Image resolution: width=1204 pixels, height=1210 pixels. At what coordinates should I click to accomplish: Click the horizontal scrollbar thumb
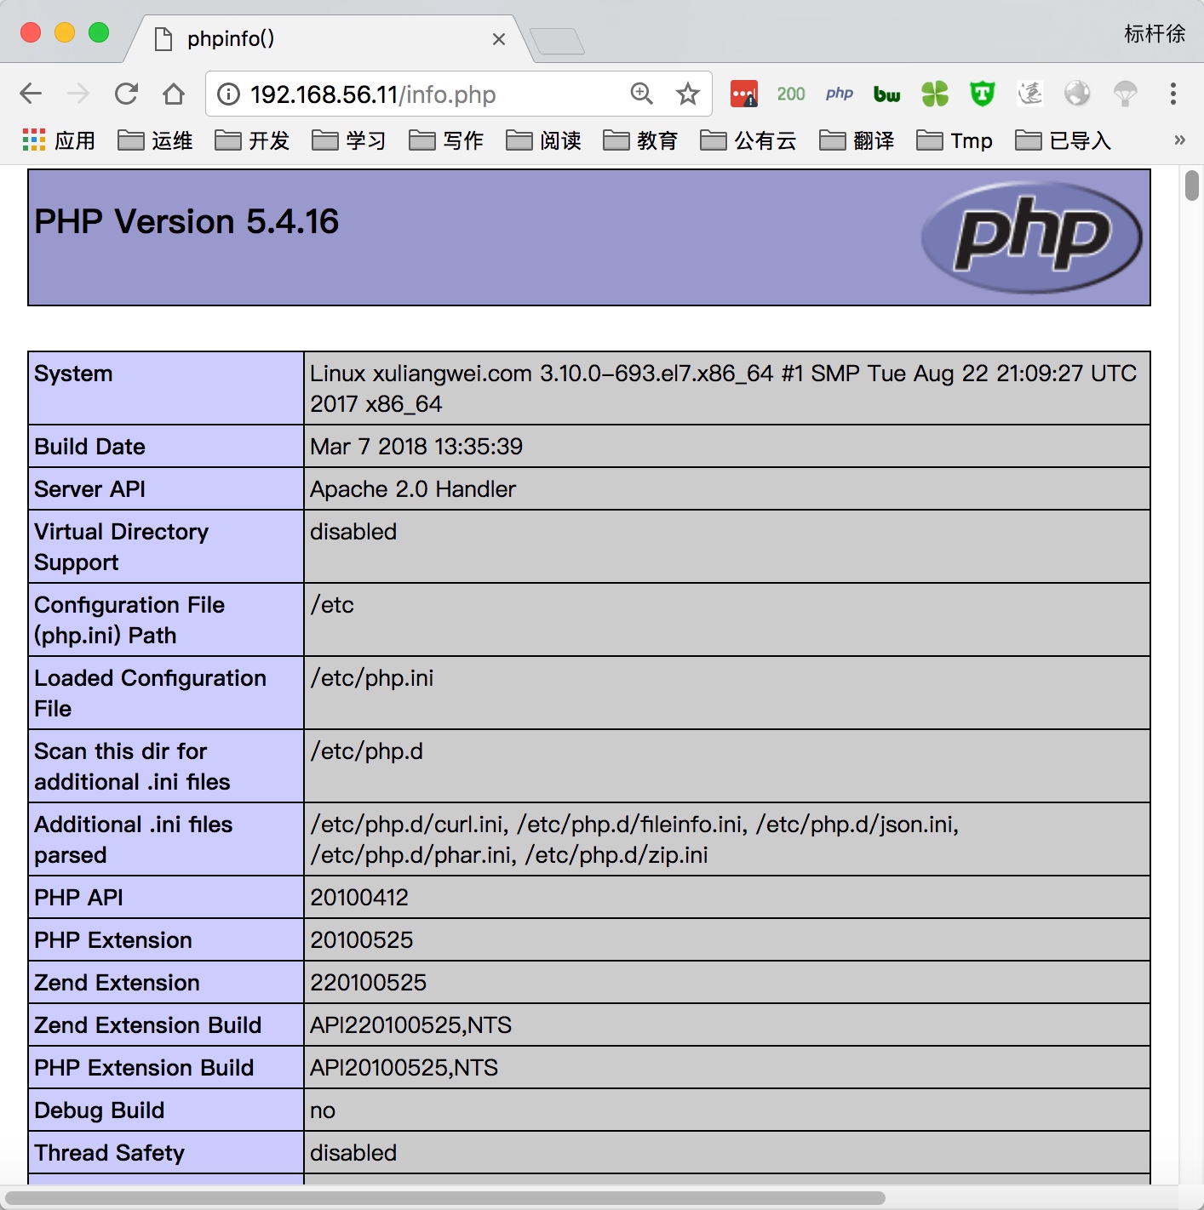[445, 1198]
